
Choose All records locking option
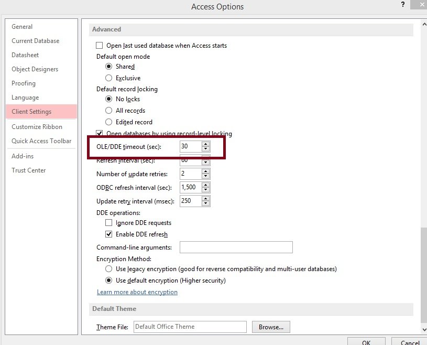coord(109,111)
